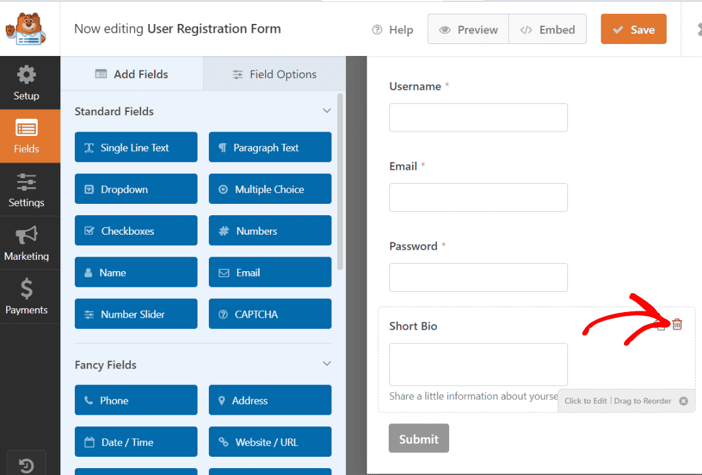Click the Username input field
This screenshot has width=702, height=475.
(478, 118)
